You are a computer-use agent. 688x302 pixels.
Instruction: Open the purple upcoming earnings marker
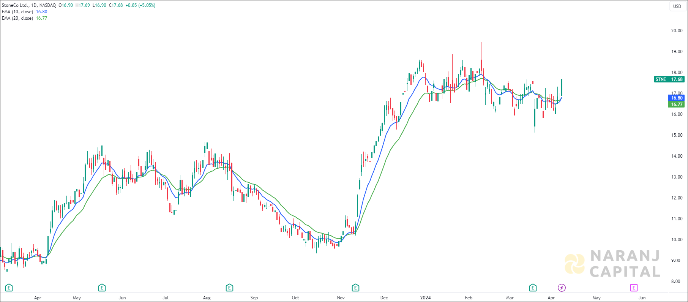point(634,288)
